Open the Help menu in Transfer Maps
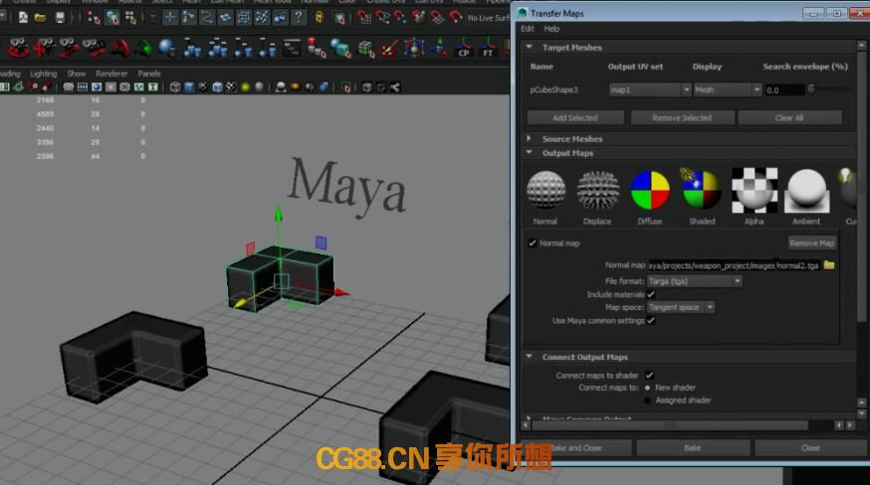 [550, 29]
